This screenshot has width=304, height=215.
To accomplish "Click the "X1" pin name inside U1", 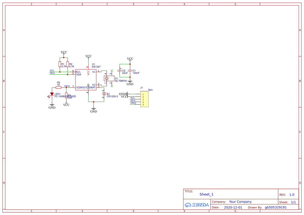I will [x=94, y=72].
